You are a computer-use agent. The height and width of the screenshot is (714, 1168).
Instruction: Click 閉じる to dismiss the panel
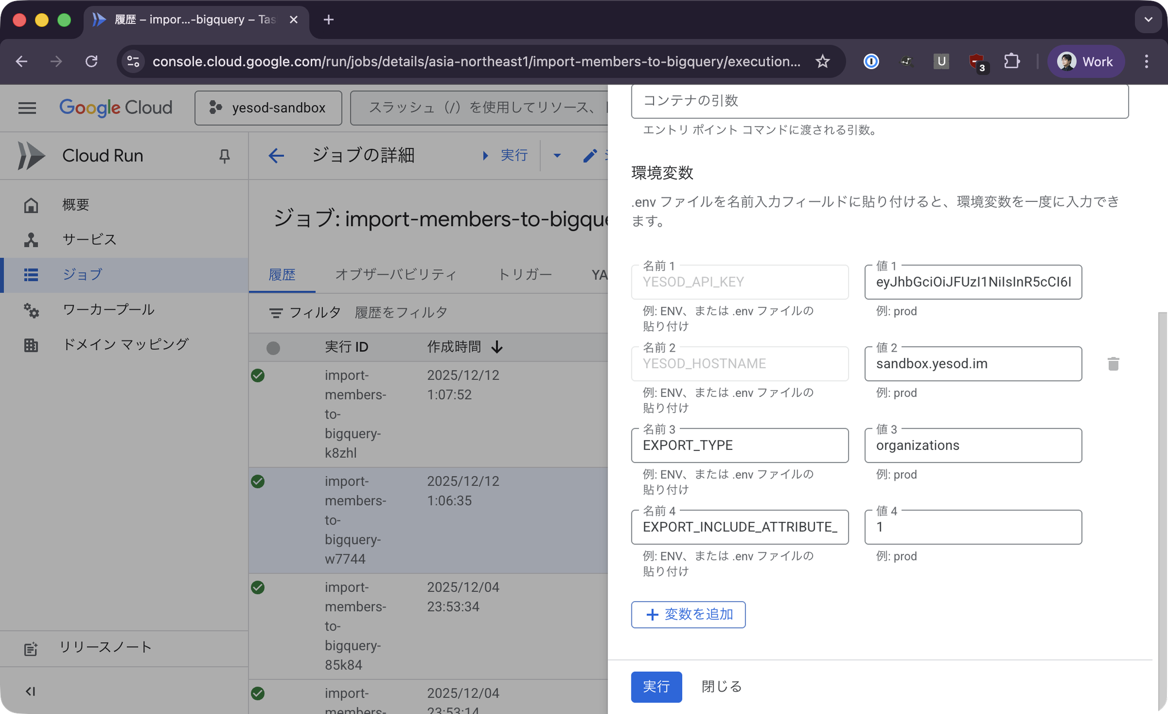721,687
